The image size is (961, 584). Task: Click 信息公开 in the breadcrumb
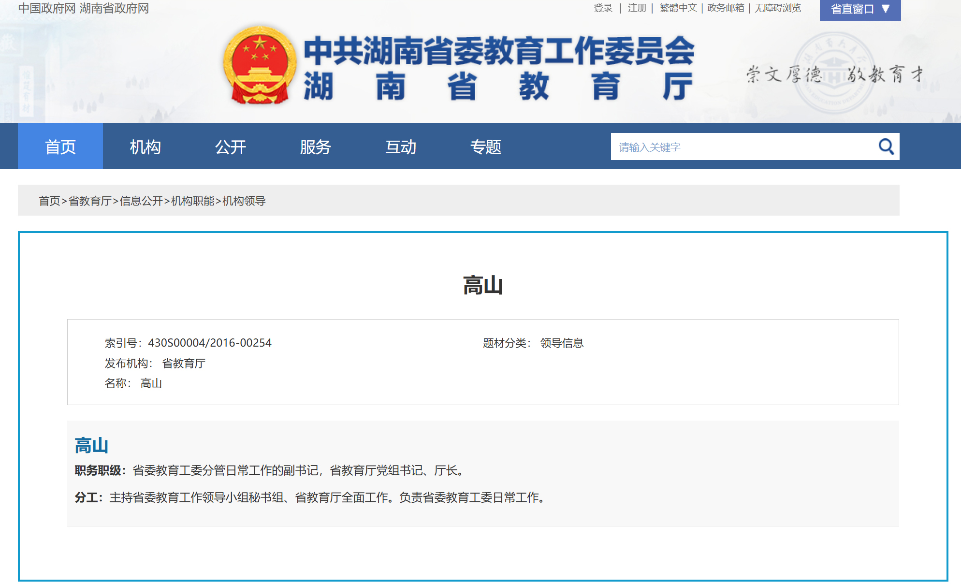point(141,201)
